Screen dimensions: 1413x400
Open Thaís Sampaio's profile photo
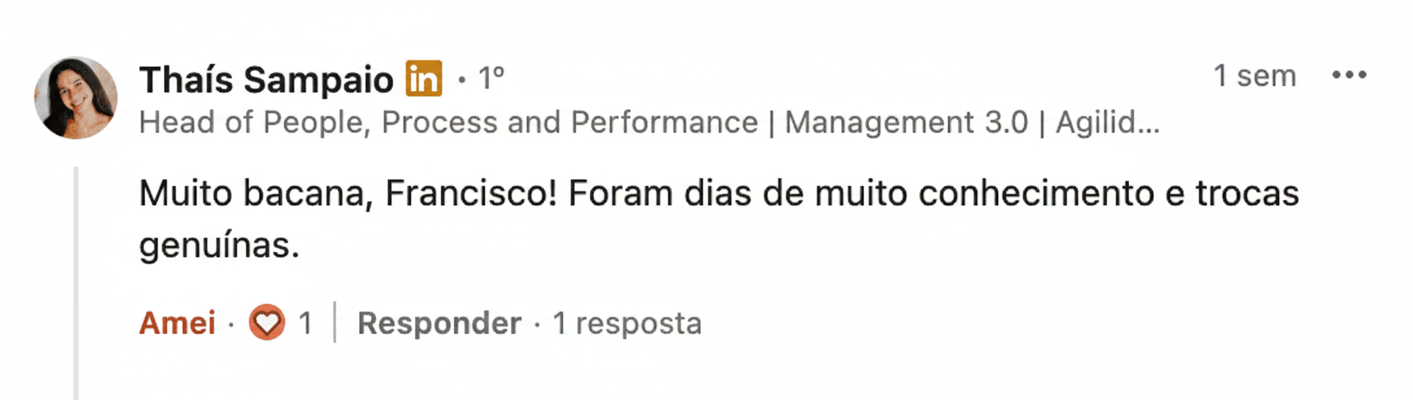pos(76,98)
